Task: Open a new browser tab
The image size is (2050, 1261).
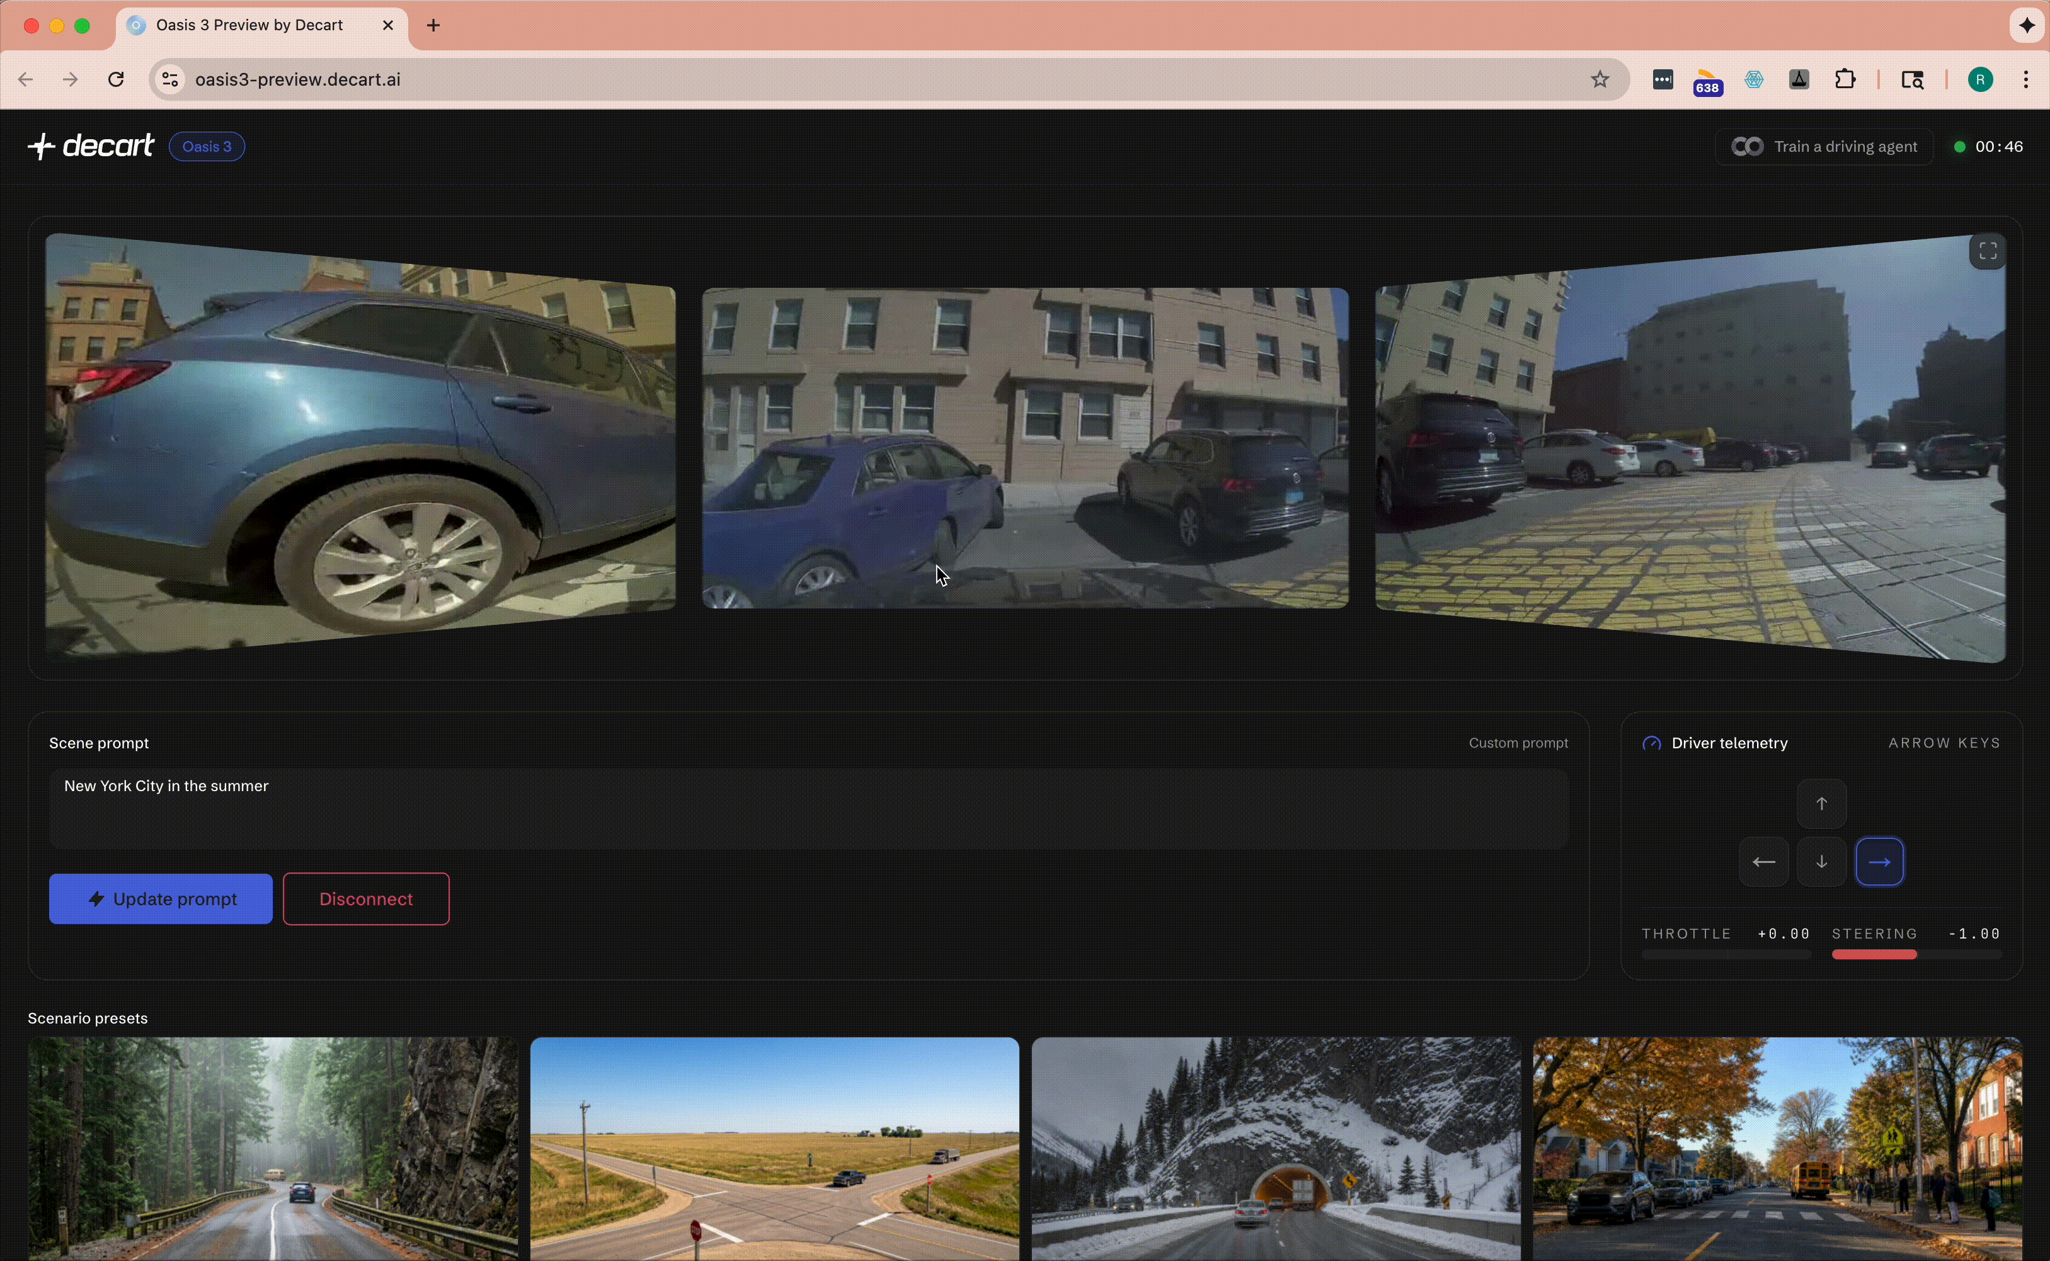Action: tap(433, 26)
